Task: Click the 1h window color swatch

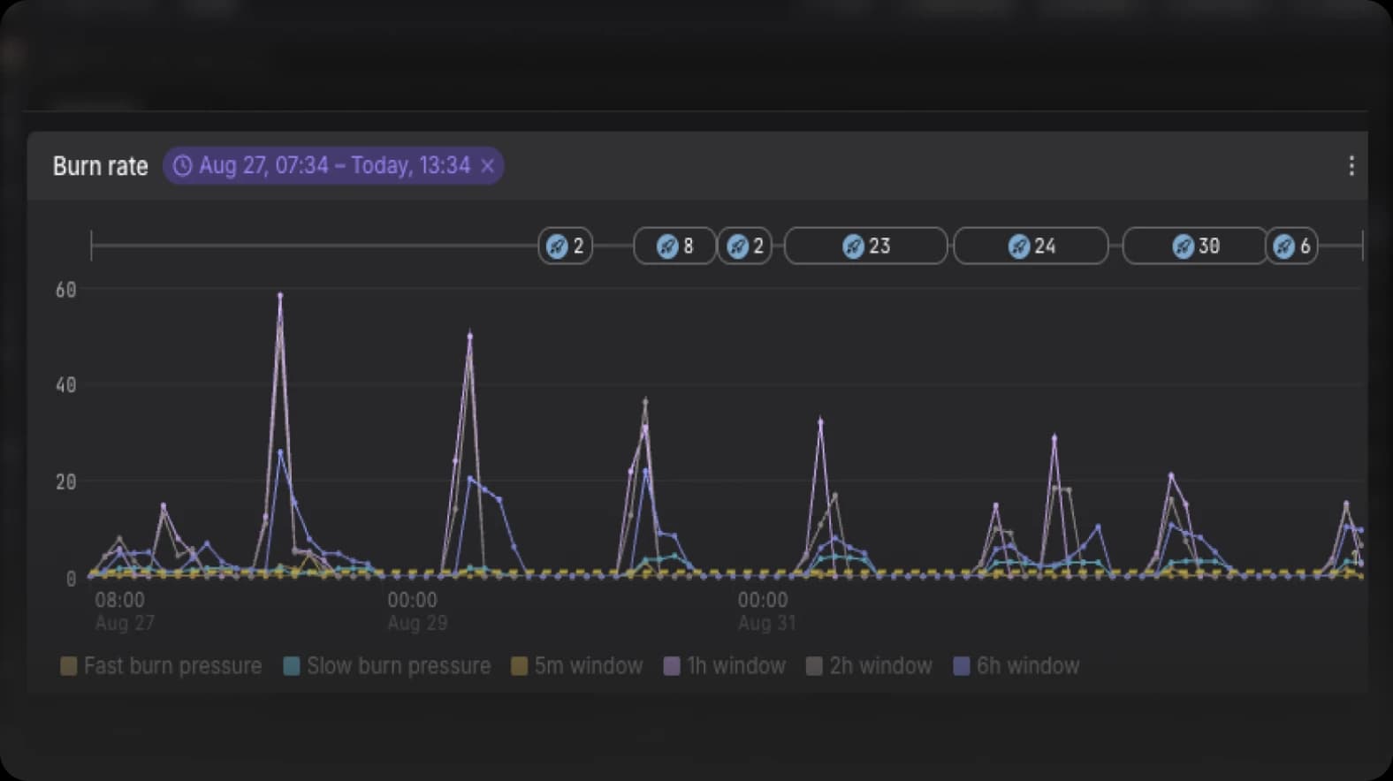Action: [x=672, y=666]
